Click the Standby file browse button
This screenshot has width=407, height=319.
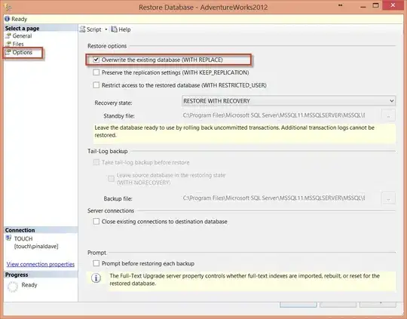(388, 115)
